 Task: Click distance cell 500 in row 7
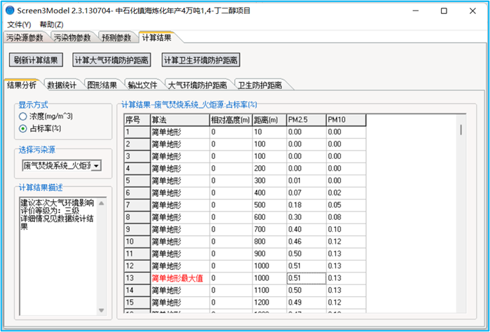(269, 205)
